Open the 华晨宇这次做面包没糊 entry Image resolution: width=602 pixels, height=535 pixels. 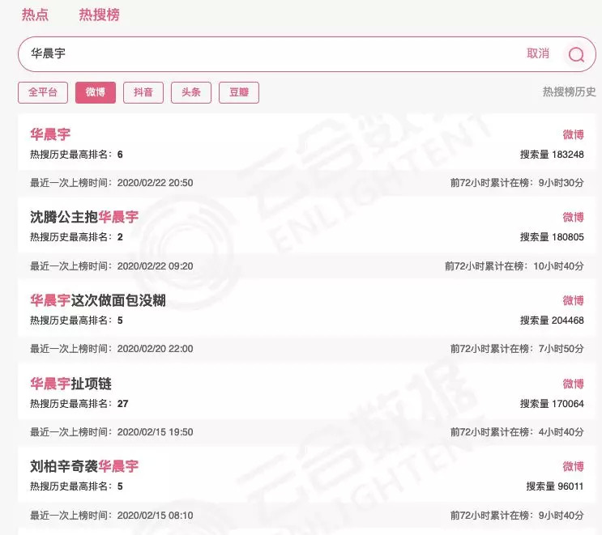coord(98,300)
